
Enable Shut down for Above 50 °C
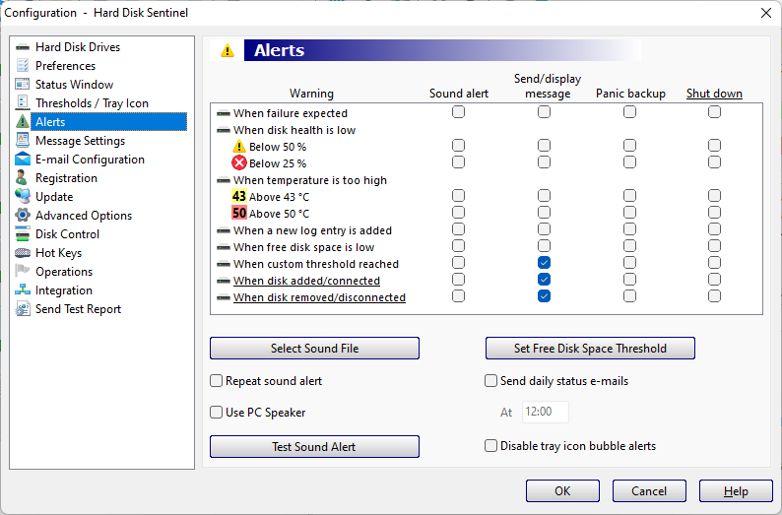pyautogui.click(x=715, y=213)
